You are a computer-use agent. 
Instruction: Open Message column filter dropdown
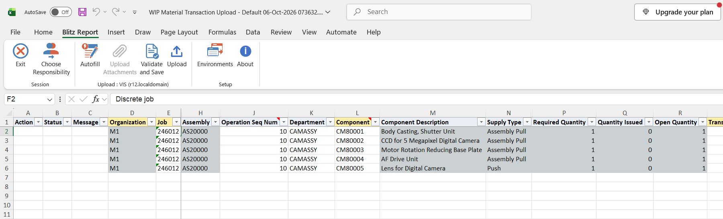pos(104,122)
